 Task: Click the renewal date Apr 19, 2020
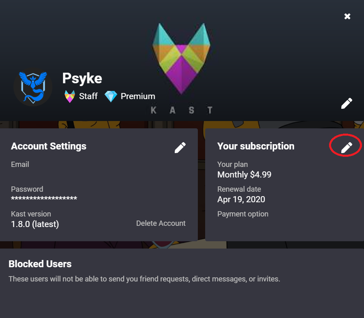tap(241, 199)
